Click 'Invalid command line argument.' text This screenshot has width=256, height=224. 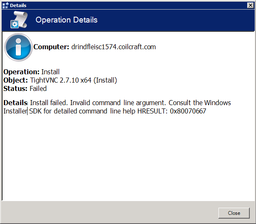pos(118,103)
